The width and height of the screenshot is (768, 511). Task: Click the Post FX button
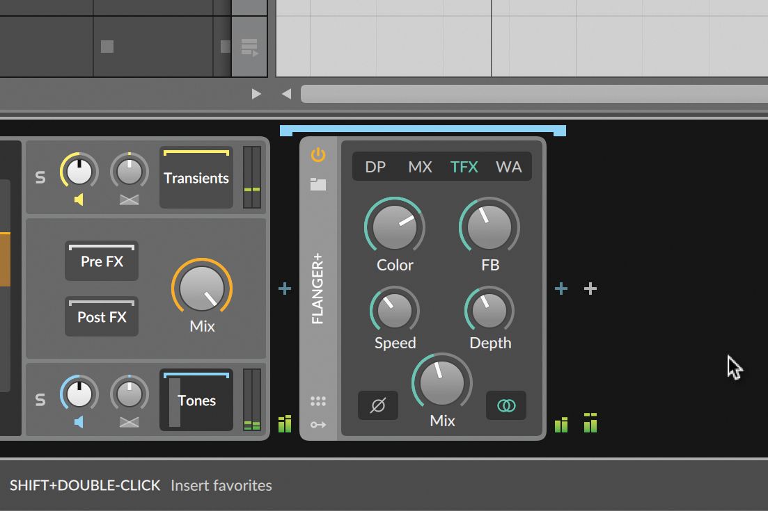click(x=101, y=316)
